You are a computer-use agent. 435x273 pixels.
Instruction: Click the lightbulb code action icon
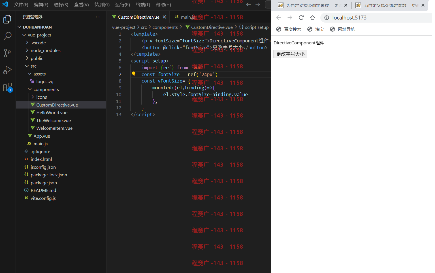134,74
